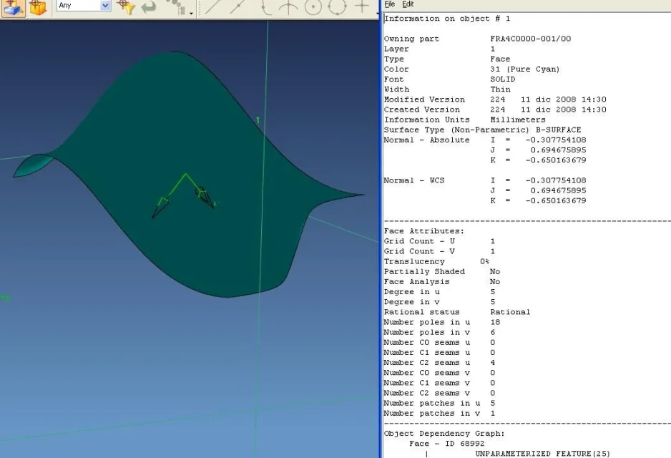Open the Edit menu in Information window
671x458 pixels.
pos(408,4)
